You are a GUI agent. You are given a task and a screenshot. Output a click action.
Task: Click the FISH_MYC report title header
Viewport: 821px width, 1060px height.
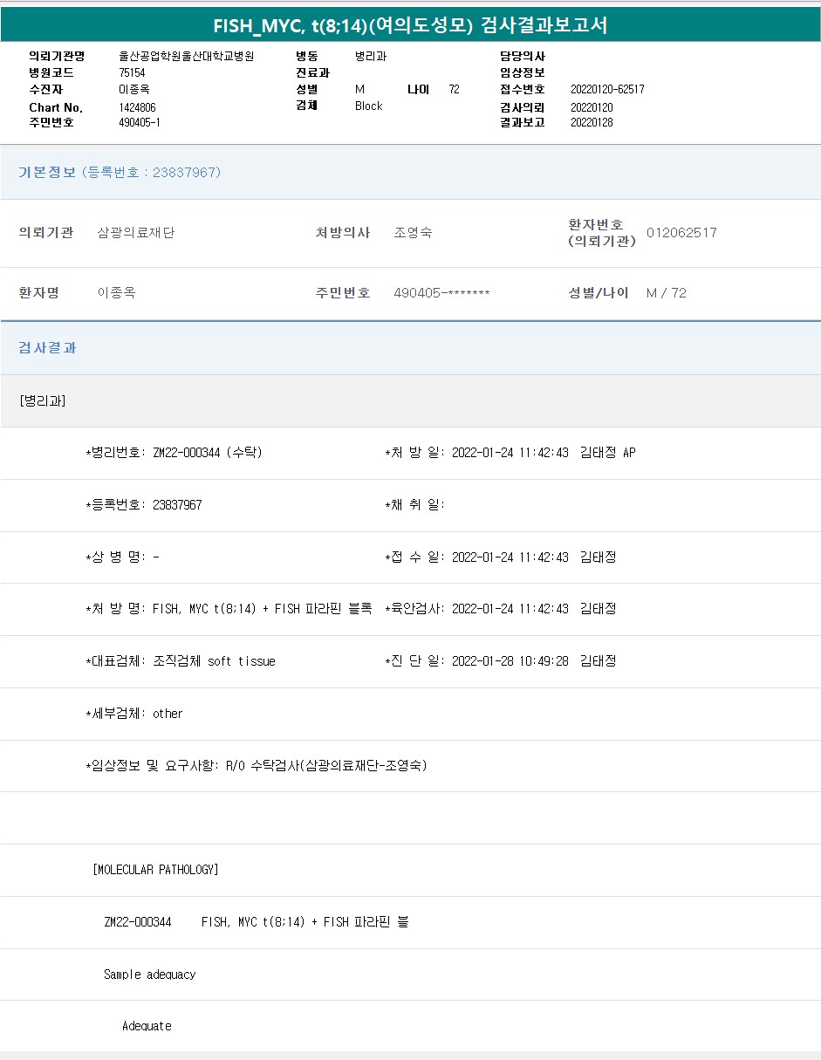pyautogui.click(x=410, y=26)
